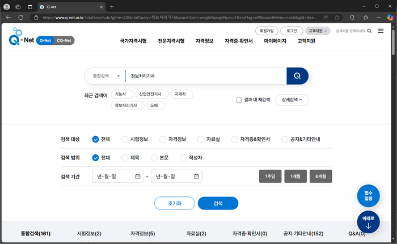The width and height of the screenshot is (397, 244).
Task: Select 본문 search range radio
Action: [154, 158]
